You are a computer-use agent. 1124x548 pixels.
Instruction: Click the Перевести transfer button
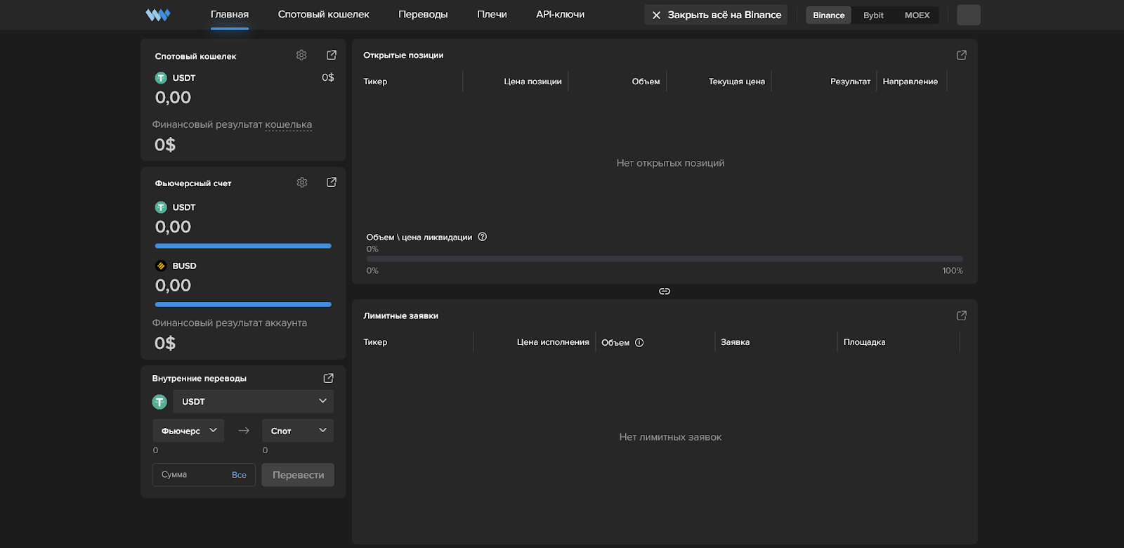[298, 475]
